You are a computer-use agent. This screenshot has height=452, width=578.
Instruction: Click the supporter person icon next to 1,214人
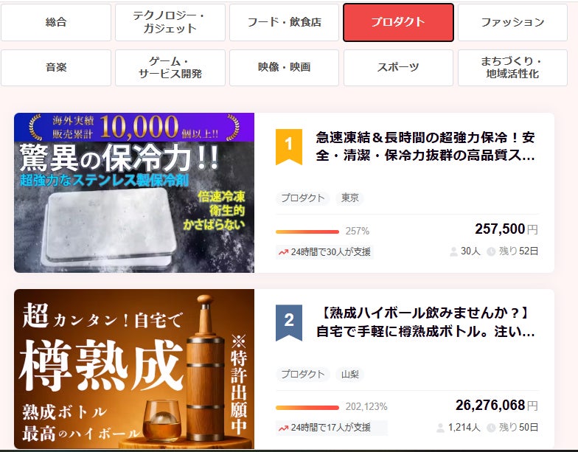coord(440,428)
